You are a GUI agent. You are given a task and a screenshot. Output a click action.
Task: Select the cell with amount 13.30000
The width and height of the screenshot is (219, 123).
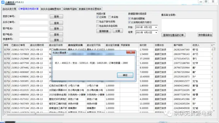(146, 104)
